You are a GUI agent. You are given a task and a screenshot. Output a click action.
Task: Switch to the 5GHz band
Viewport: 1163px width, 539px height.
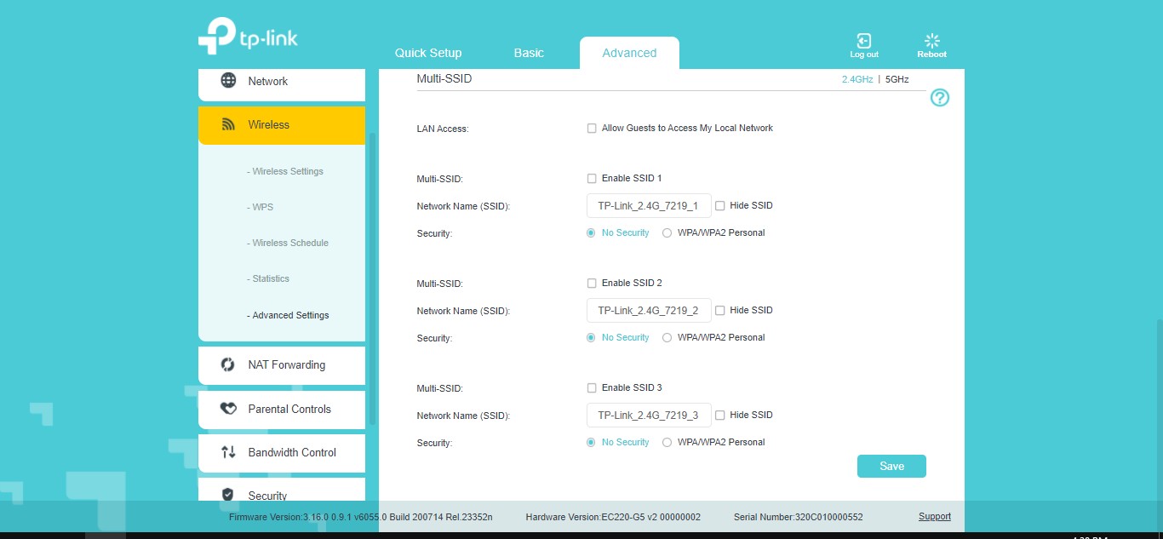point(897,79)
